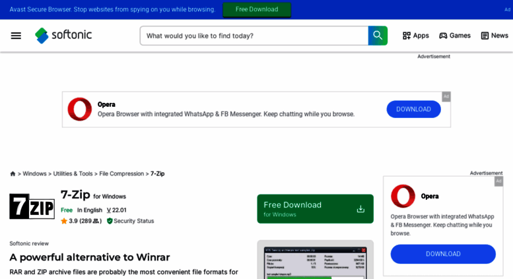Click the News page icon
This screenshot has height=279, width=513.
click(x=485, y=36)
